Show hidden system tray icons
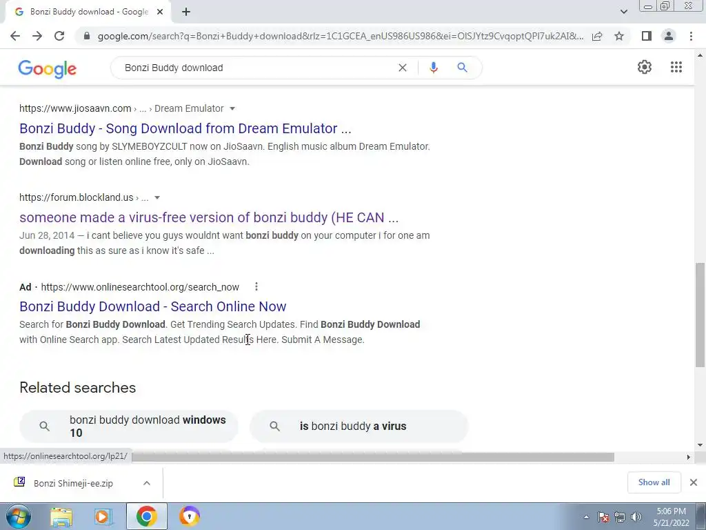Viewport: 706px width, 530px height. (586, 518)
